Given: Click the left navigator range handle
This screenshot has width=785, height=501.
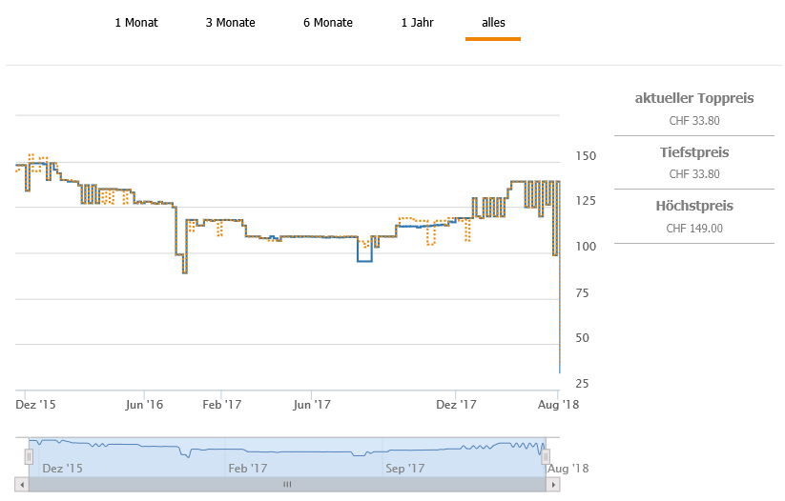Looking at the screenshot, I should point(29,457).
